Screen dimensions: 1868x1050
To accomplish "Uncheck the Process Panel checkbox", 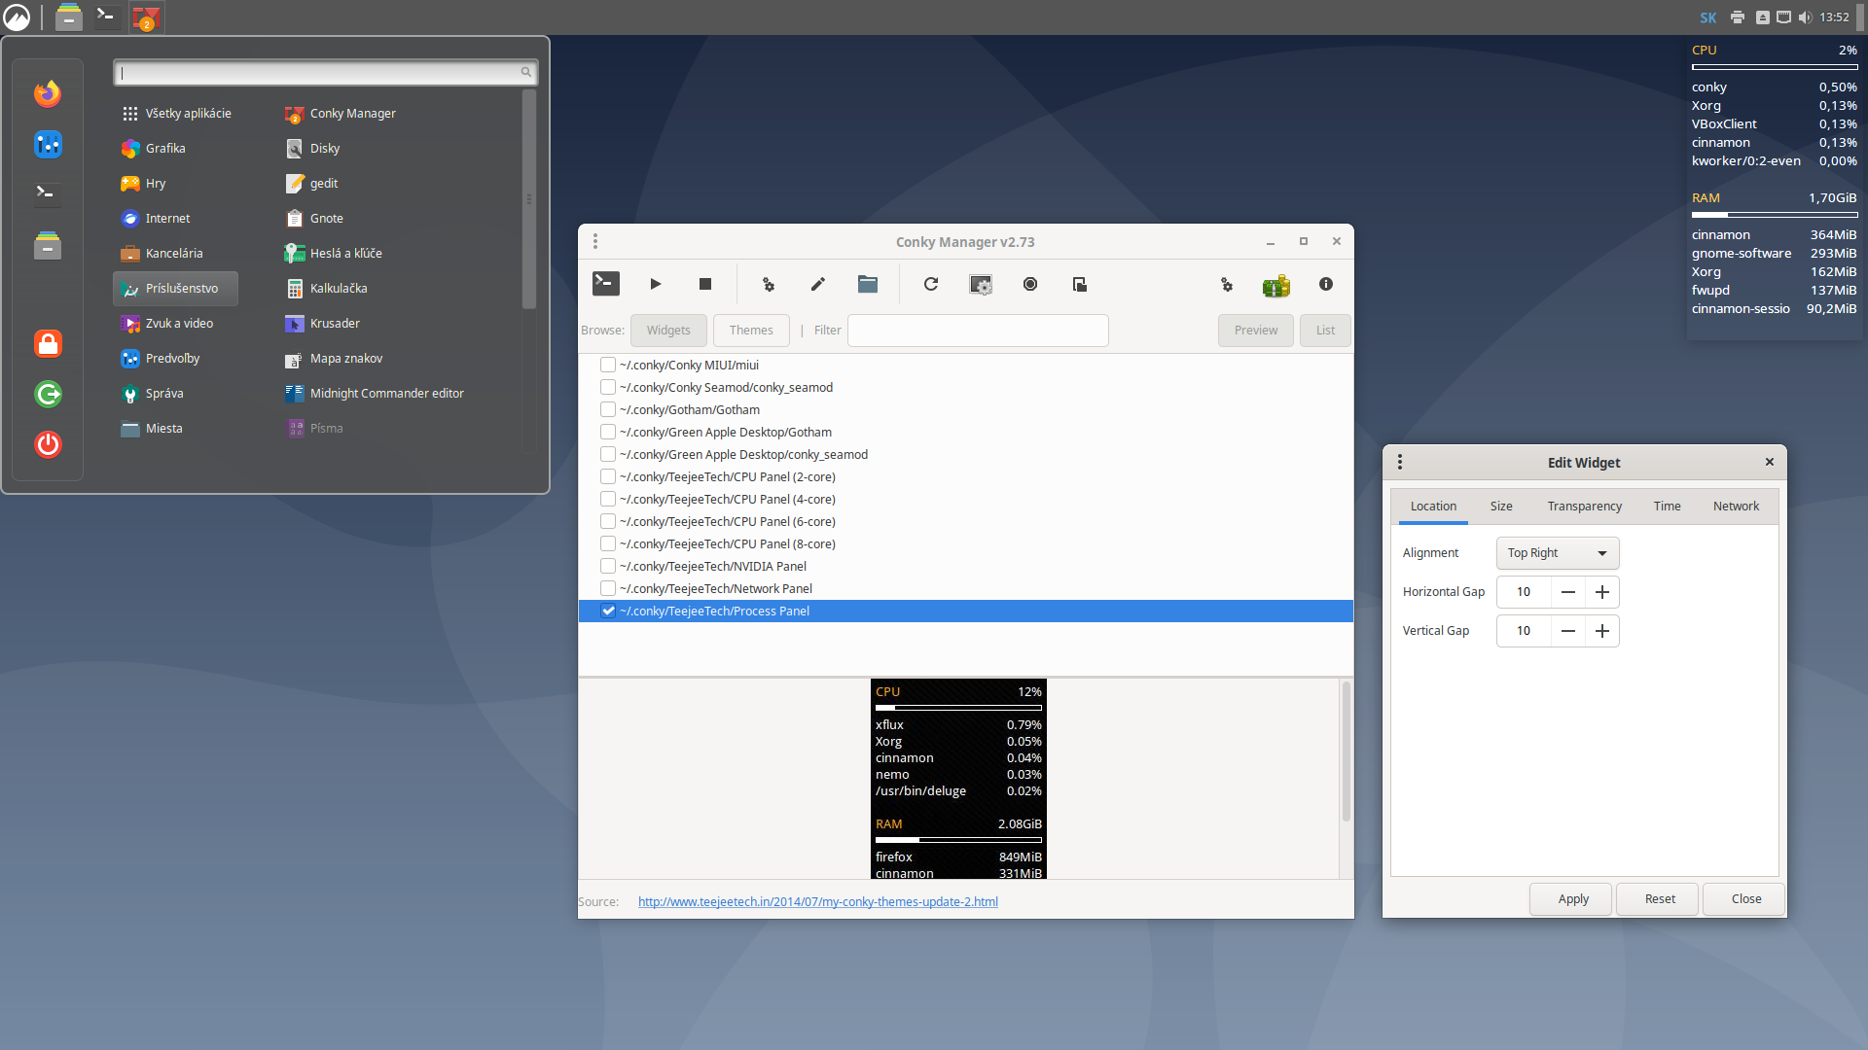I will [x=608, y=611].
